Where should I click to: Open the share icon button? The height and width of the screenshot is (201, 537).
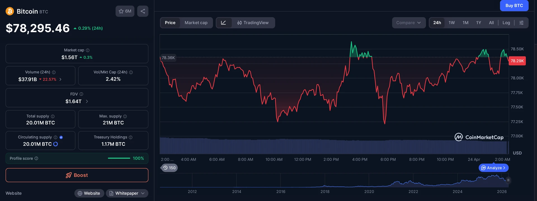point(143,11)
